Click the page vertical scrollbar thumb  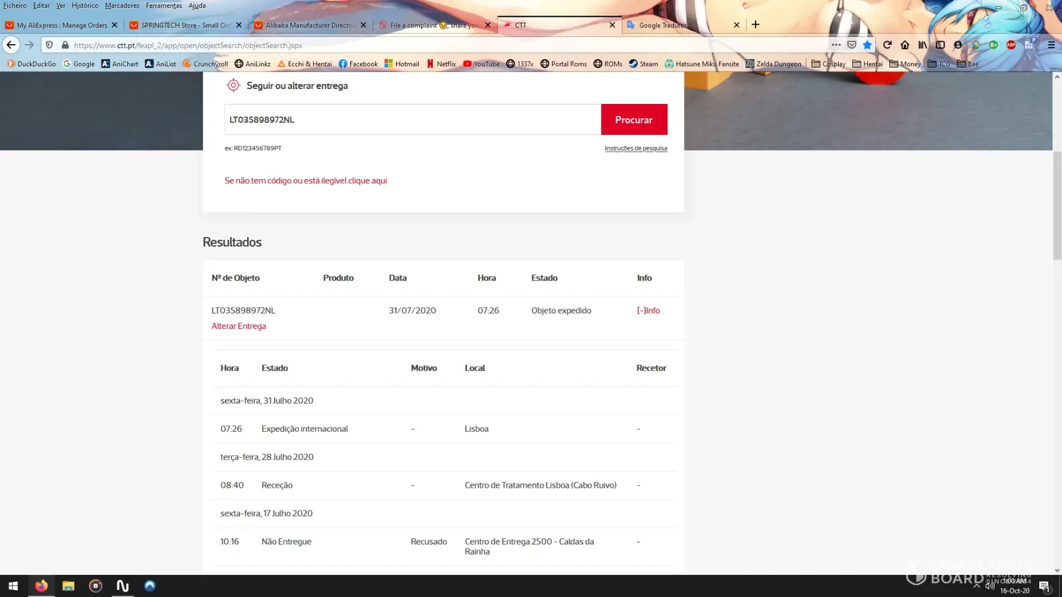click(1057, 206)
